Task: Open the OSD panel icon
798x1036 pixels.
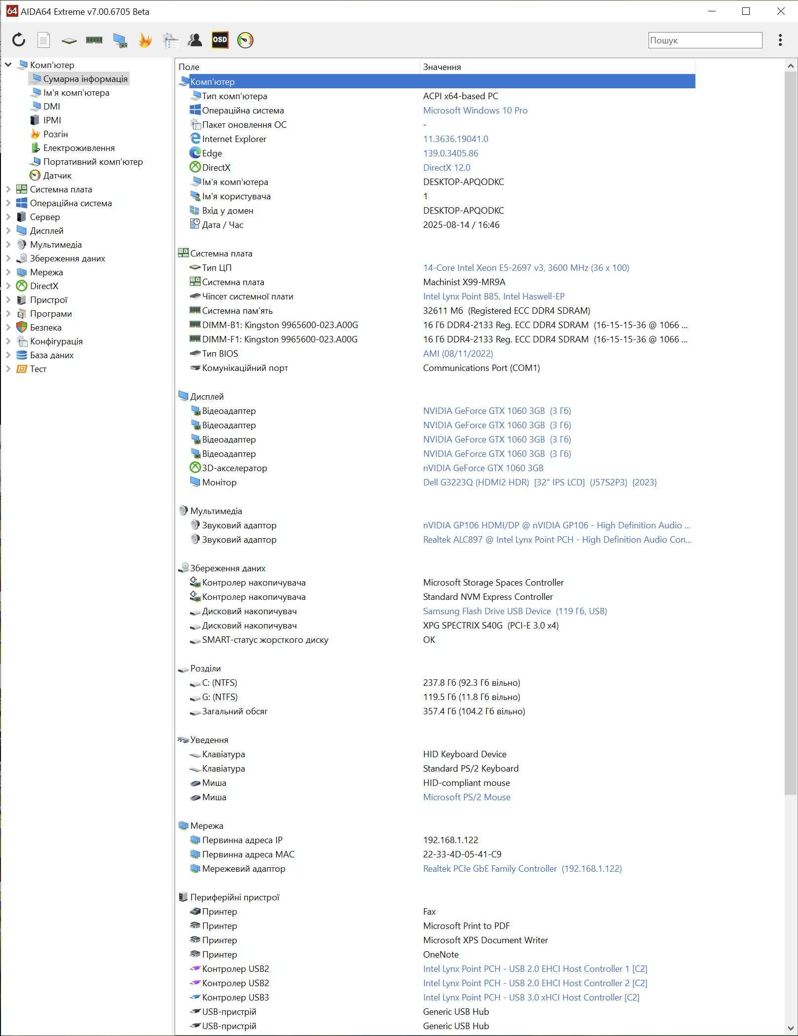Action: (x=220, y=40)
